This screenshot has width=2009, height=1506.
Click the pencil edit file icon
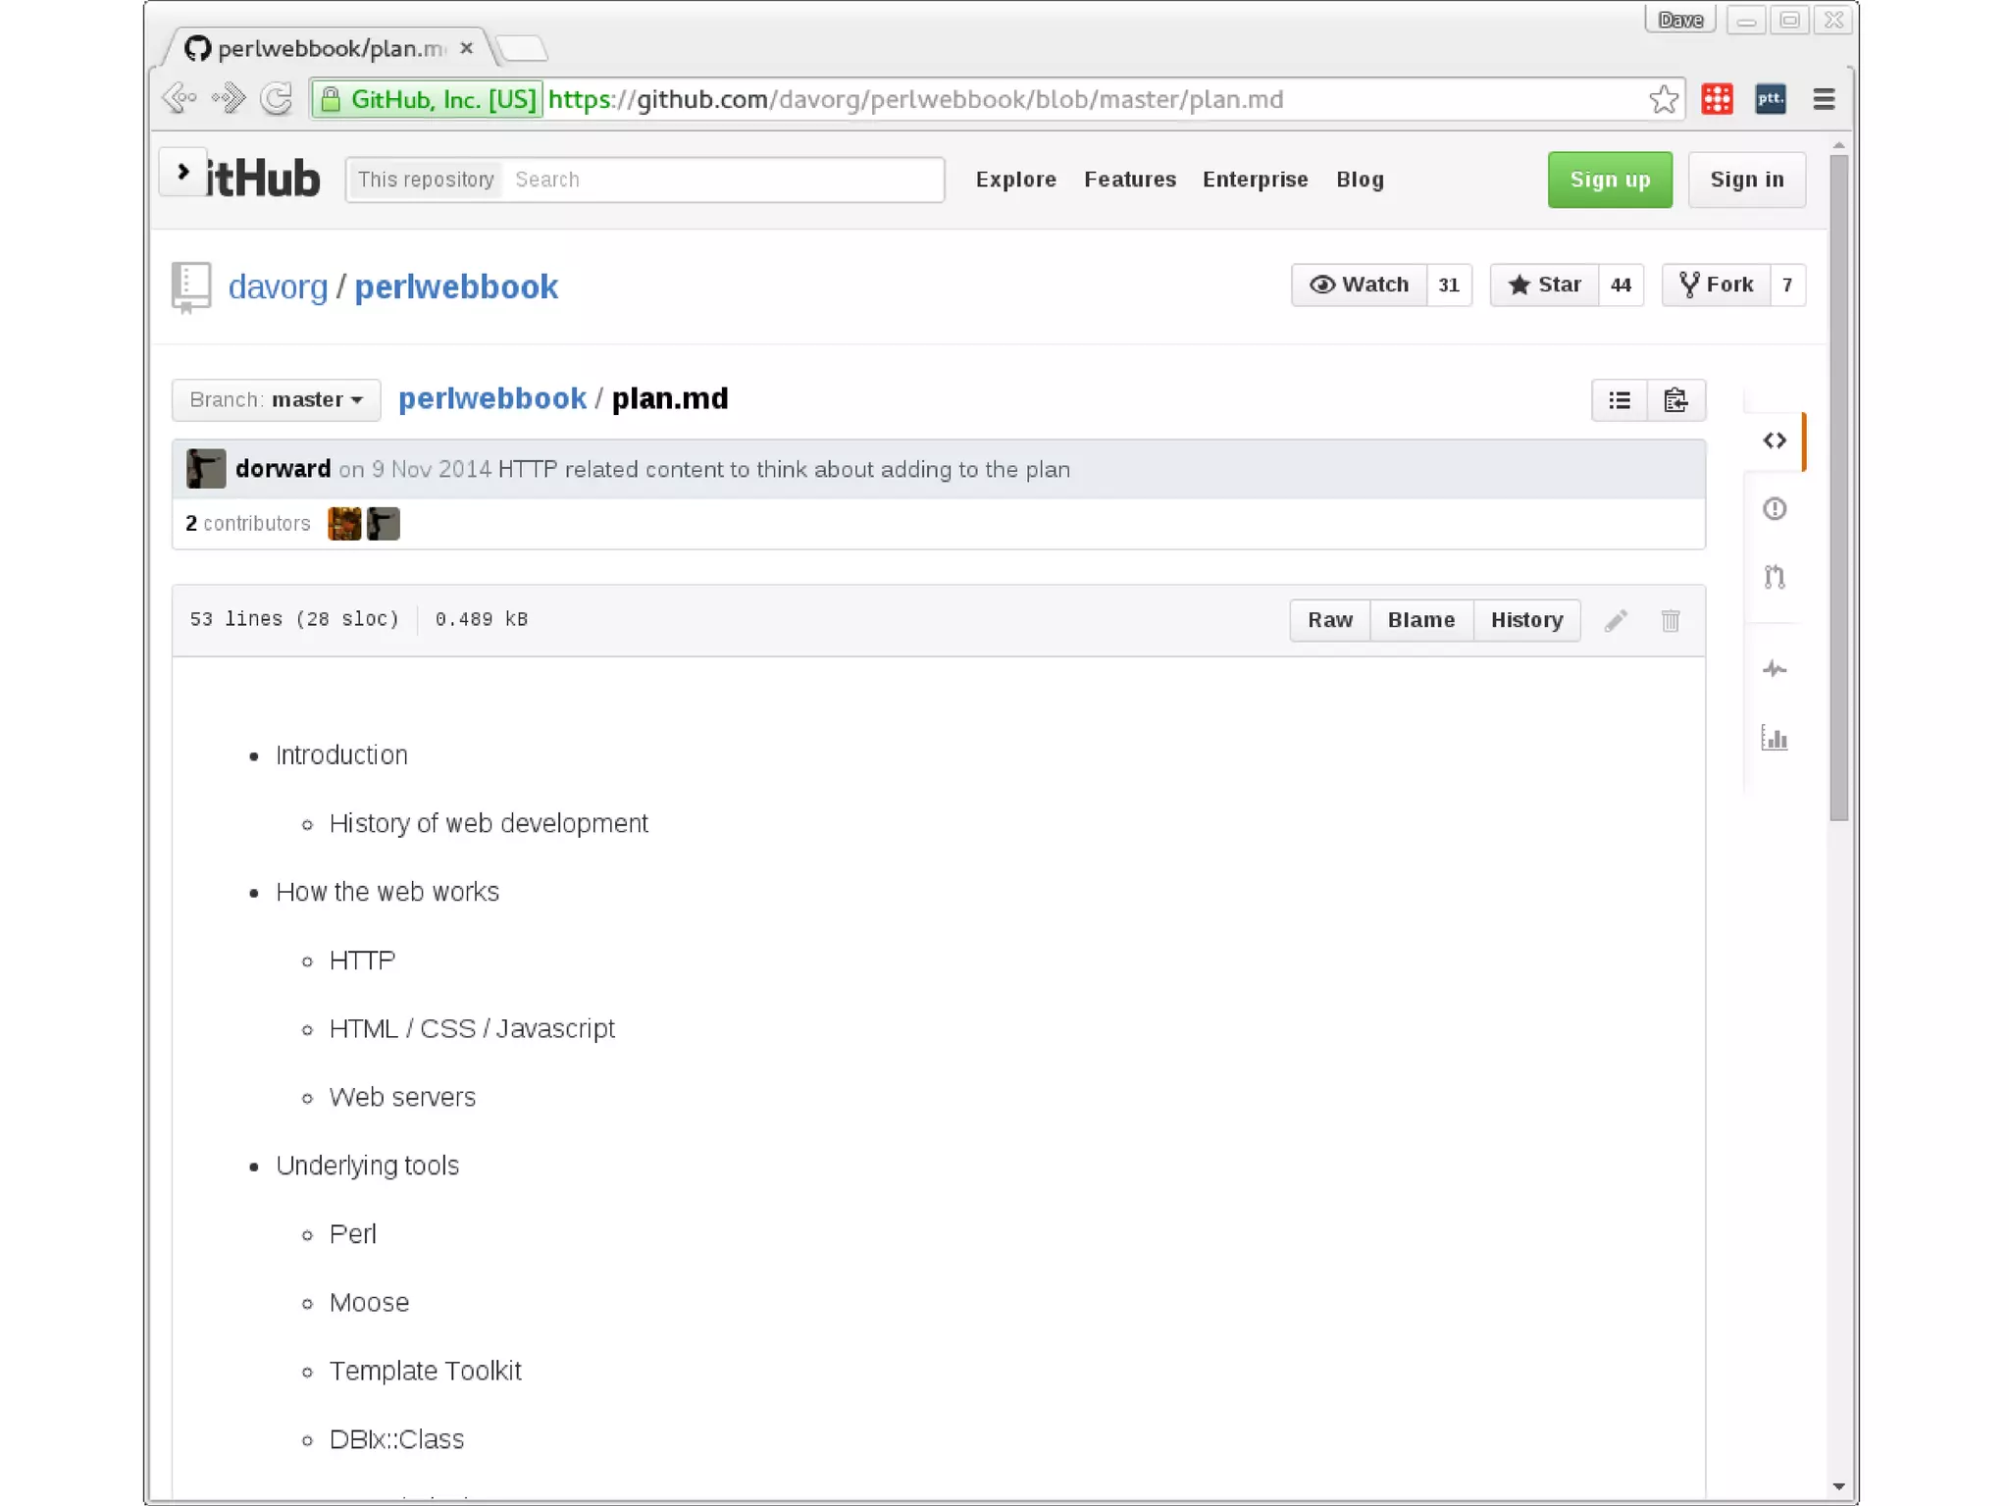point(1616,620)
